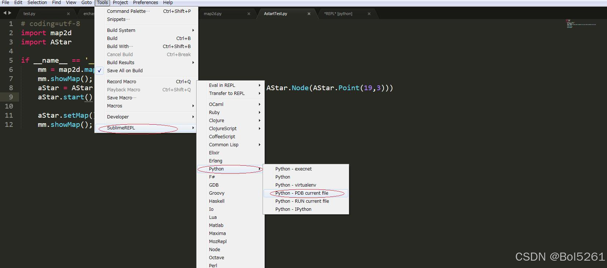The image size is (607, 268).
Task: Select the Snippets… menu entry
Action: [x=146, y=19]
